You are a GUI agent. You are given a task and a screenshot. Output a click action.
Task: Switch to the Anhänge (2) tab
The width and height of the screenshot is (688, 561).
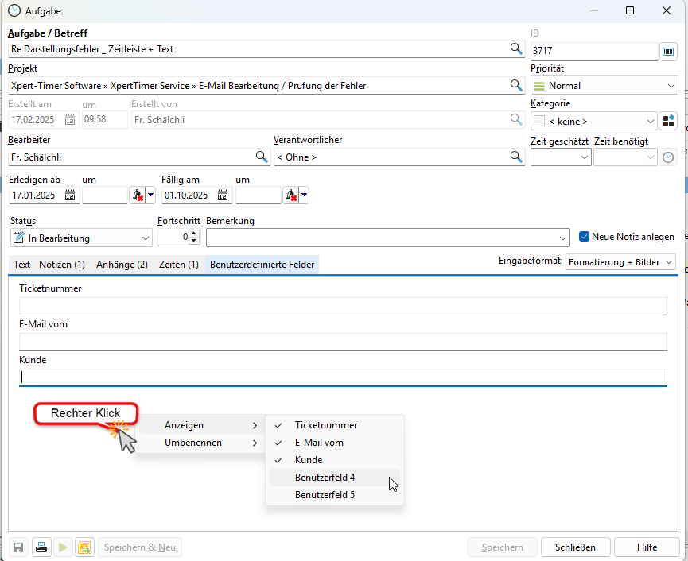coord(122,265)
